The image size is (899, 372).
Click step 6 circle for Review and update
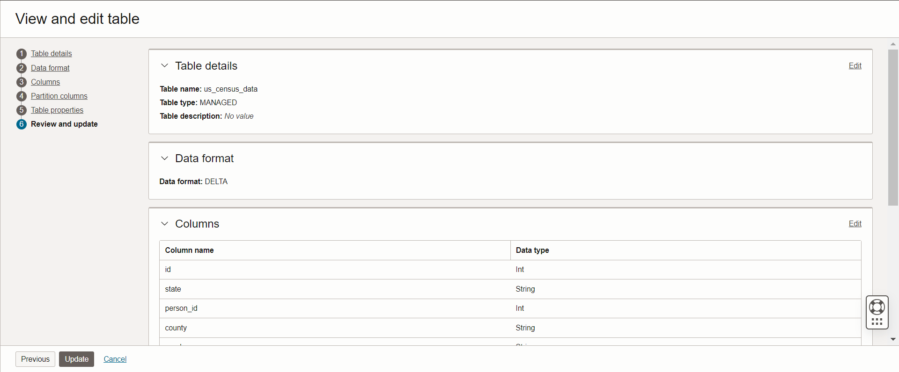click(x=22, y=124)
